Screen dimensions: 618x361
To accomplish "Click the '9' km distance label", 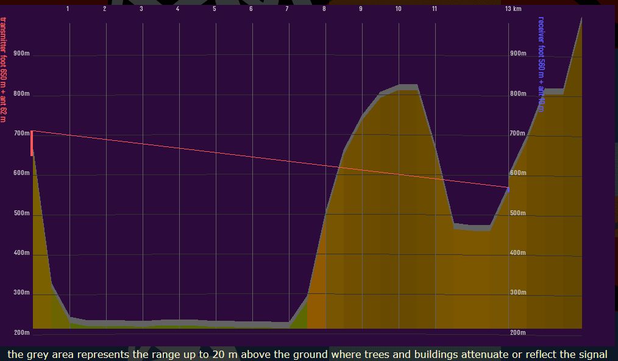I will click(x=361, y=9).
